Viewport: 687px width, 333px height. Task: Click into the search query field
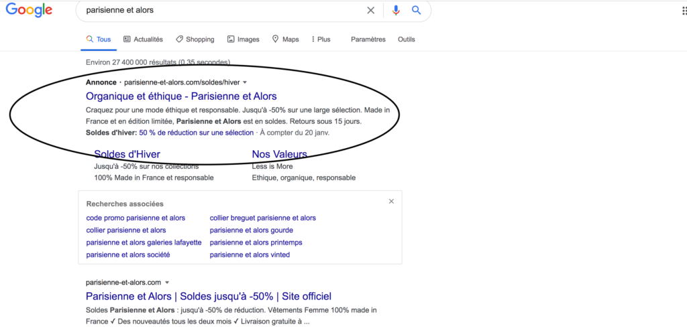coord(223,10)
